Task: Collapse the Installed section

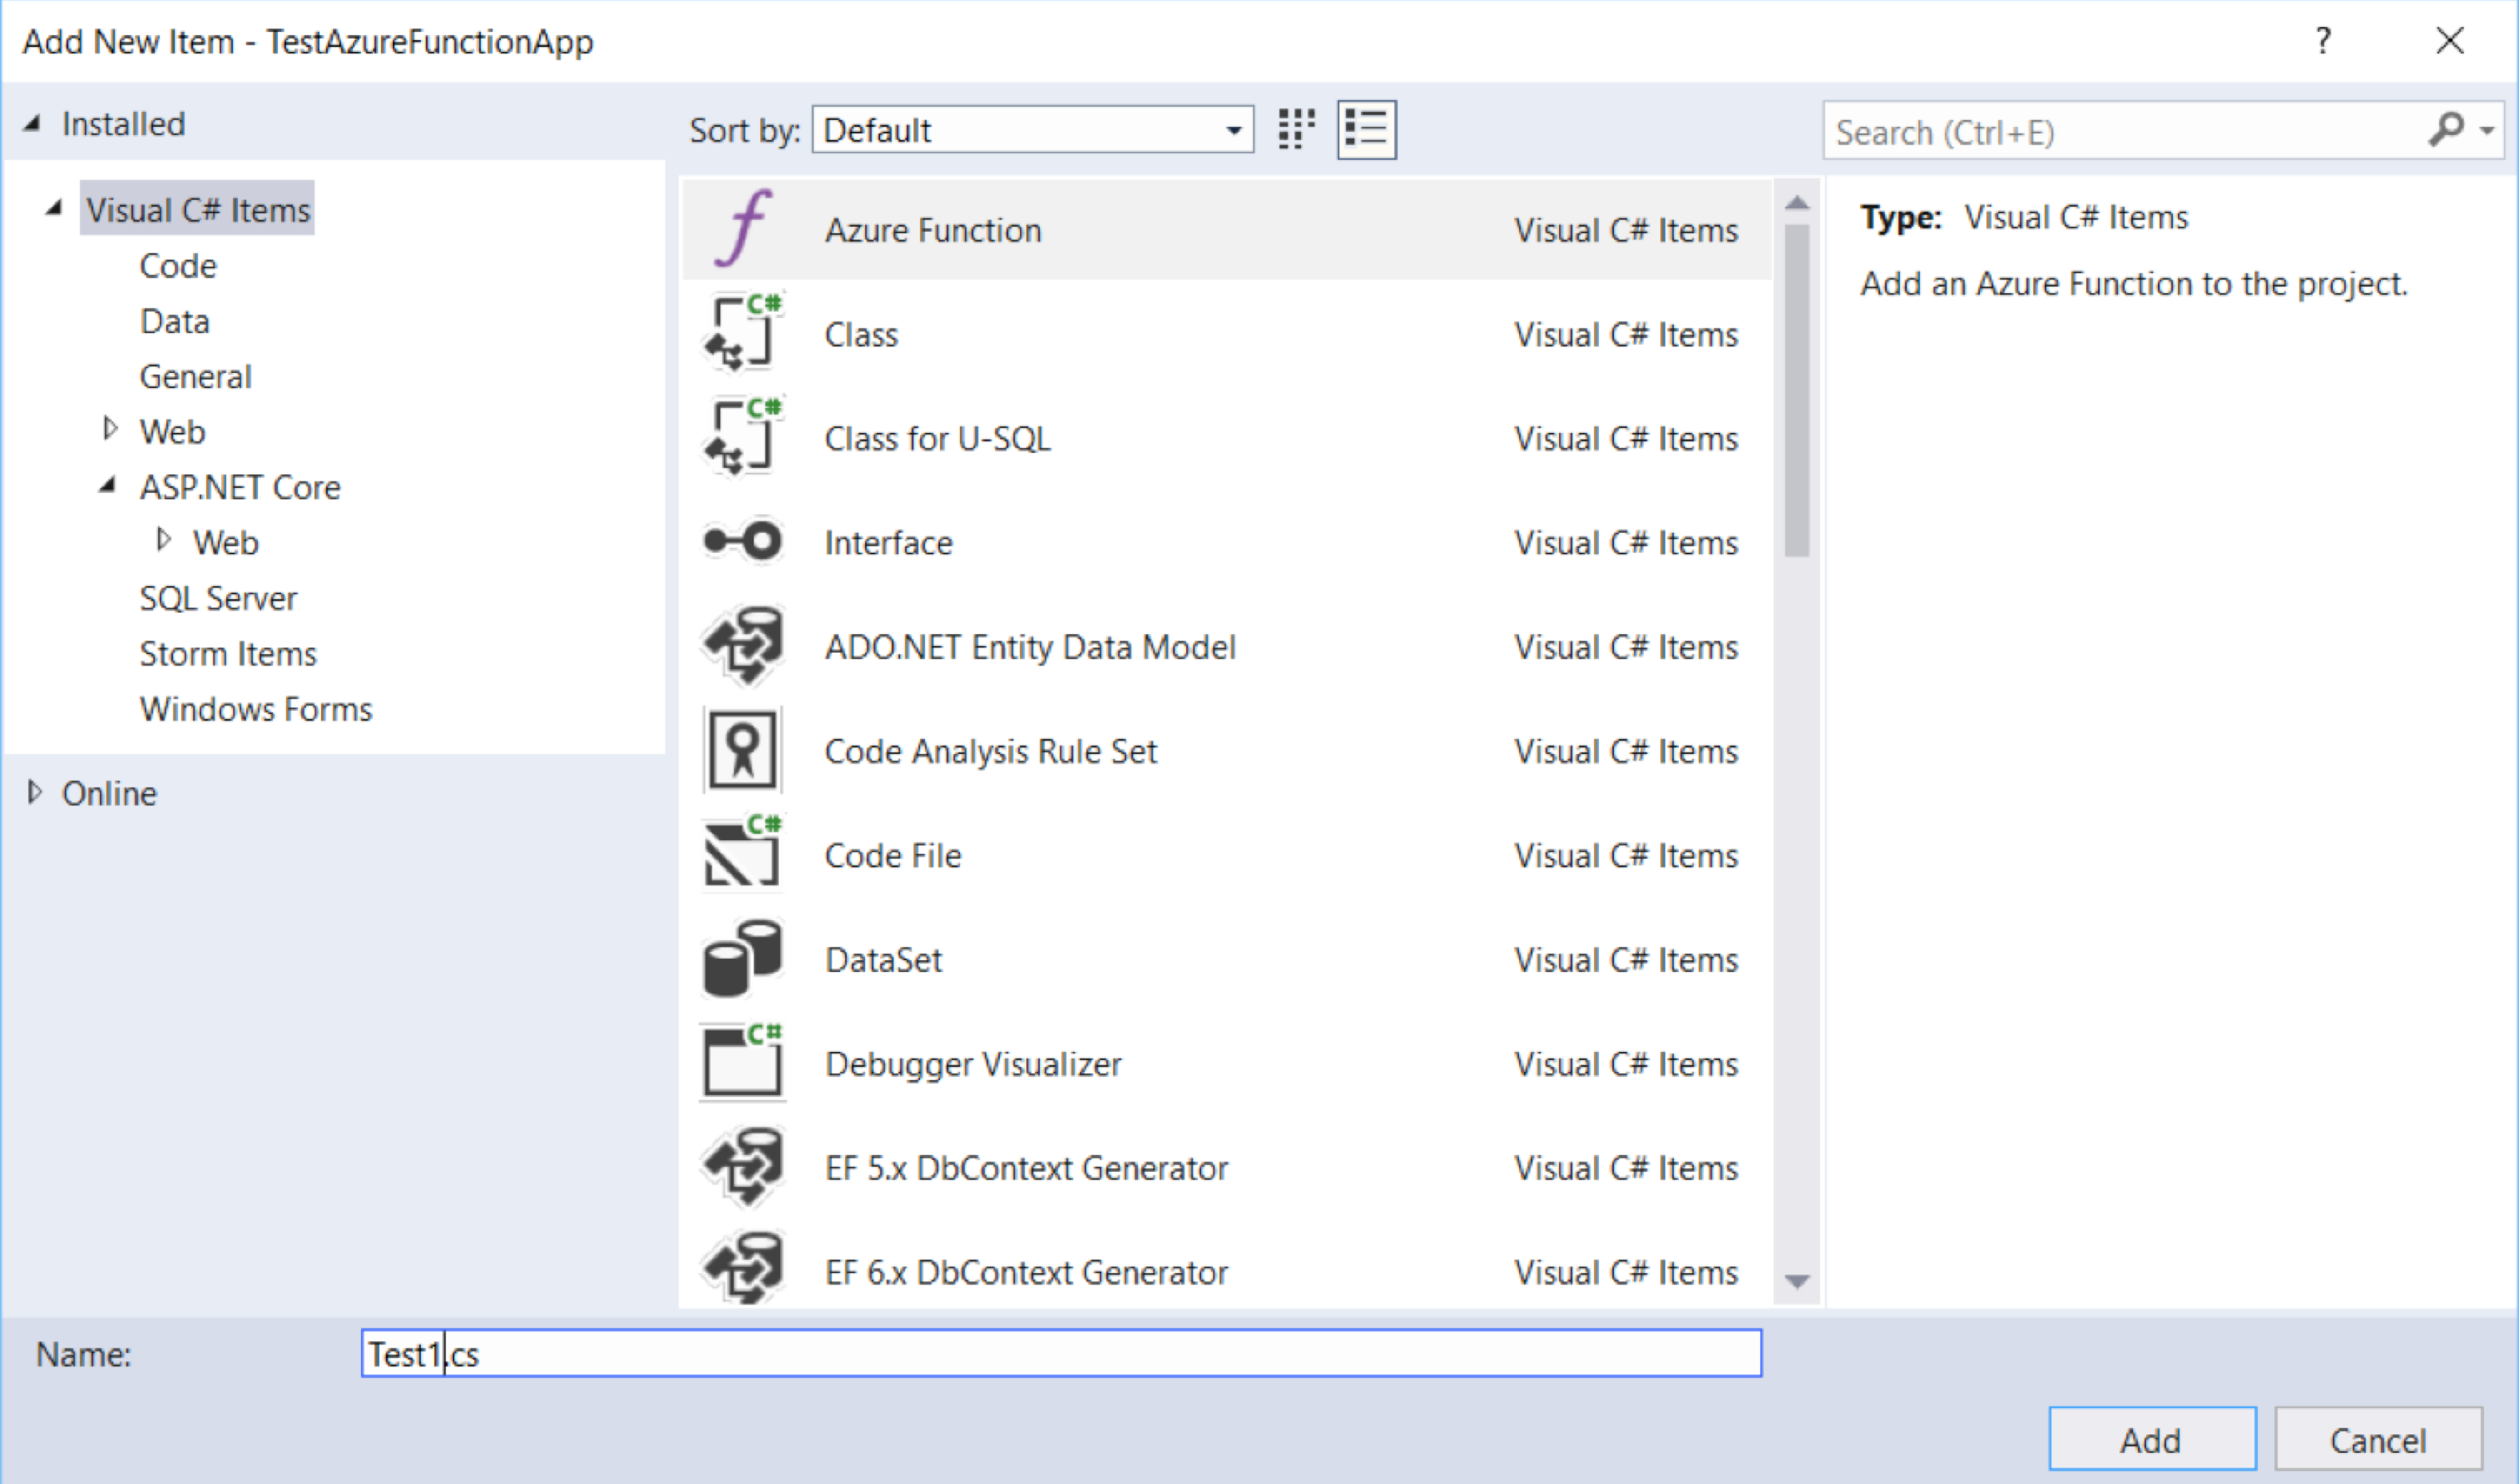Action: pos(33,123)
